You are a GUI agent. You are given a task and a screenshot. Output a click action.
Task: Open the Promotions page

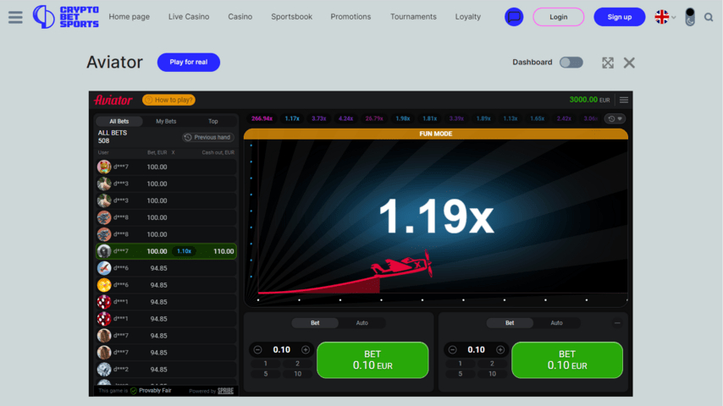tap(350, 17)
